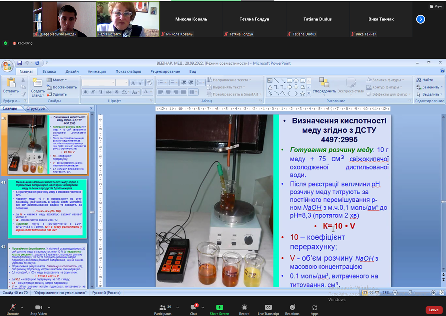This screenshot has width=446, height=316.
Task: Expand the shapes gallery more arrow
Action: 308,94
